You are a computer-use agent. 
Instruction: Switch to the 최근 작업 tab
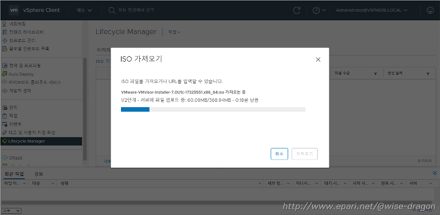pyautogui.click(x=14, y=174)
